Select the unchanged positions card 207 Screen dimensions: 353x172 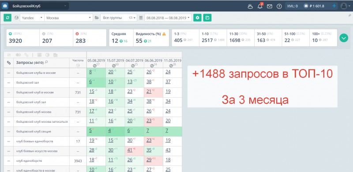tap(56, 38)
